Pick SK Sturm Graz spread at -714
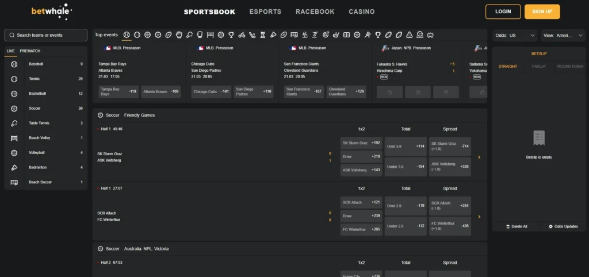Image resolution: width=589 pixels, height=277 pixels. tap(450, 147)
